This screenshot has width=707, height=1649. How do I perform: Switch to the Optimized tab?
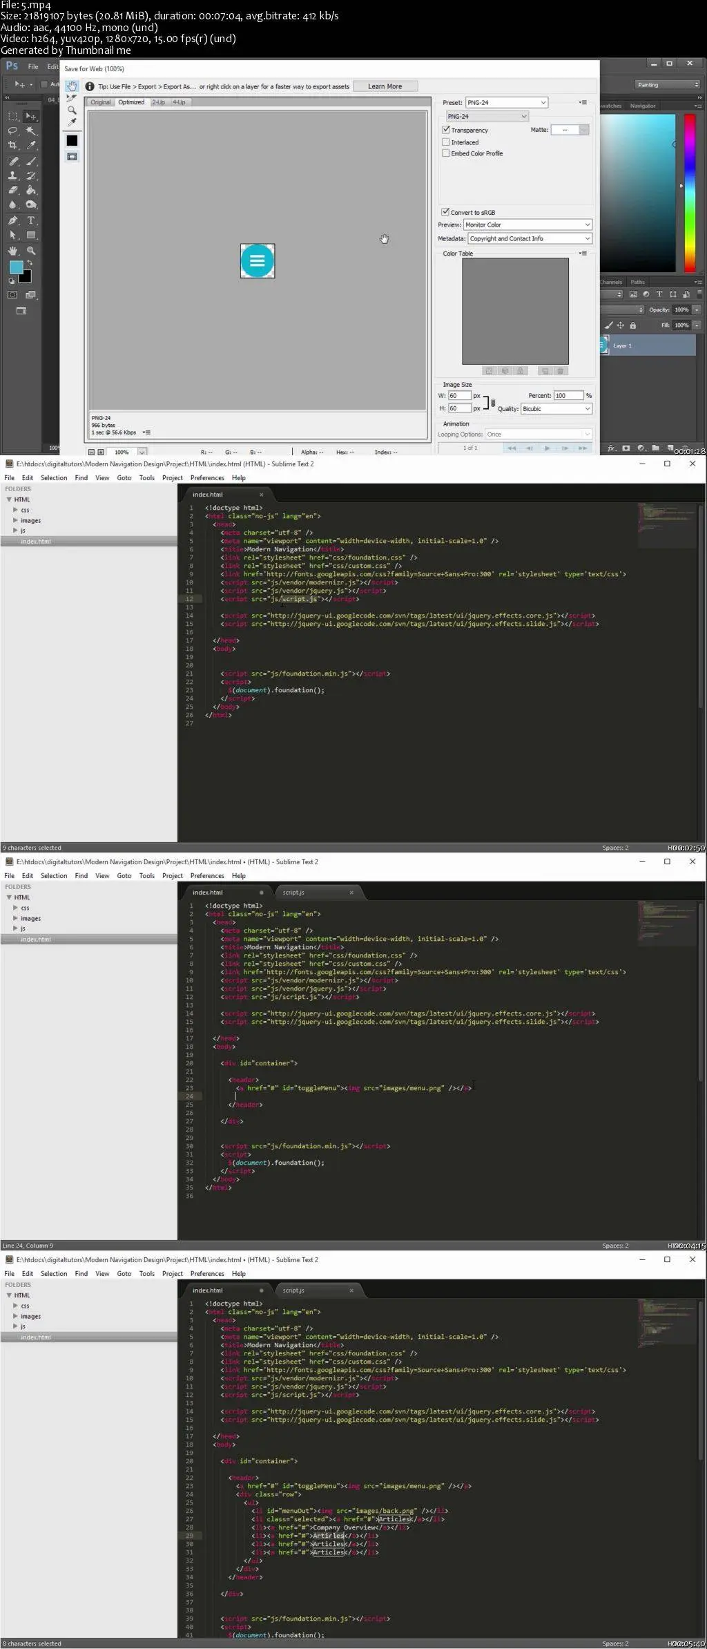tap(131, 102)
